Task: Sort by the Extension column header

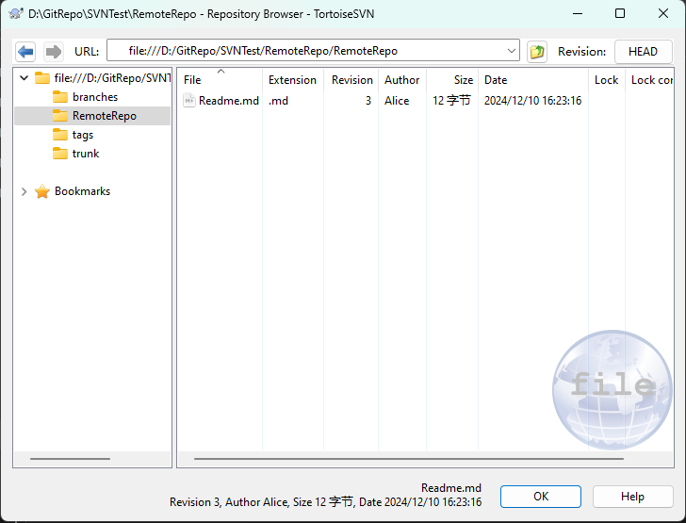Action: [x=293, y=80]
